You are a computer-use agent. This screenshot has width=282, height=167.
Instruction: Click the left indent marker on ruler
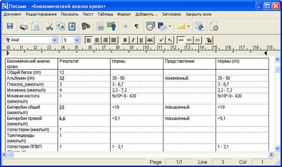click(x=8, y=53)
